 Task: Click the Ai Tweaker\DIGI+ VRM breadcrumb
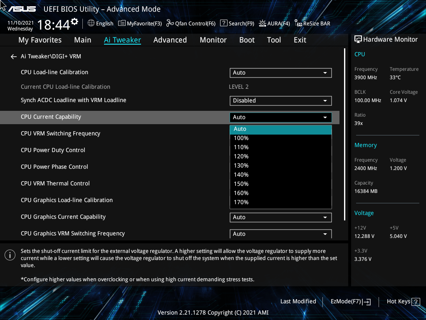tap(51, 56)
